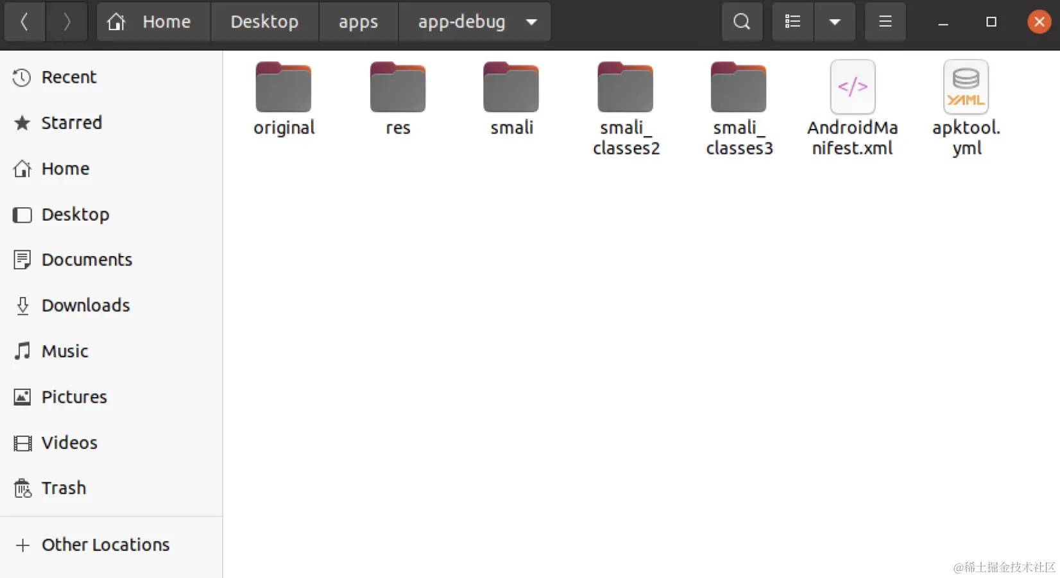Open Recent in the sidebar
Screen dimensions: 1060x578
pos(111,78)
